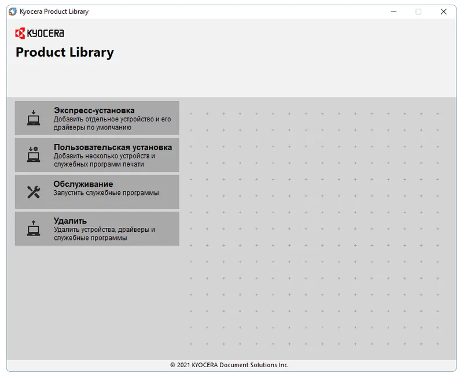Open Обслуживание option
The width and height of the screenshot is (463, 377).
tap(97, 192)
